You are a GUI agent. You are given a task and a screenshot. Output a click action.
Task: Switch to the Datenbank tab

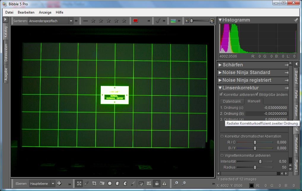click(x=232, y=101)
